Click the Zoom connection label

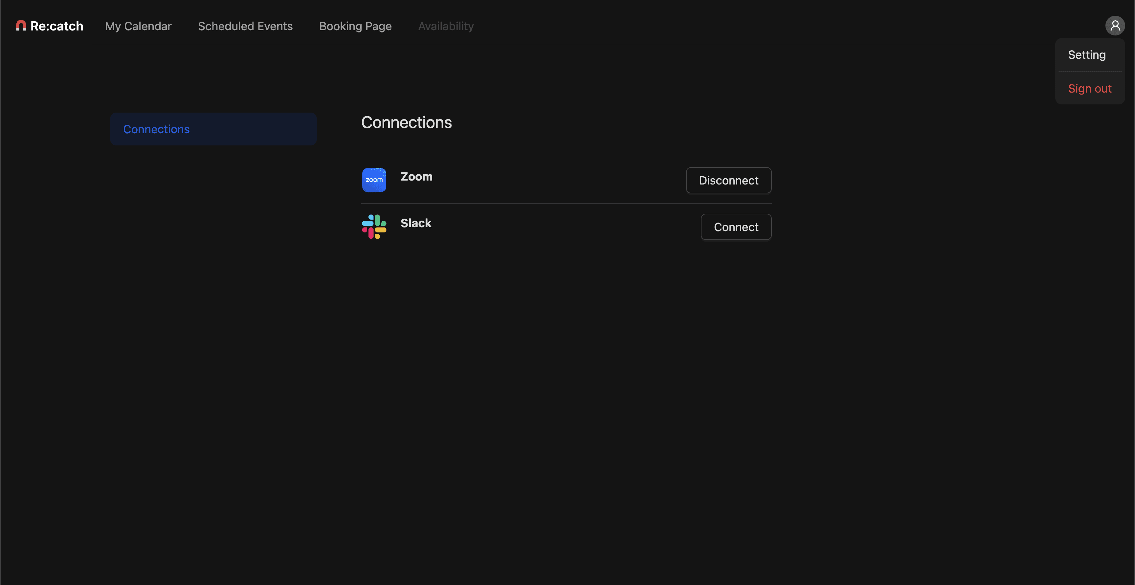point(416,177)
